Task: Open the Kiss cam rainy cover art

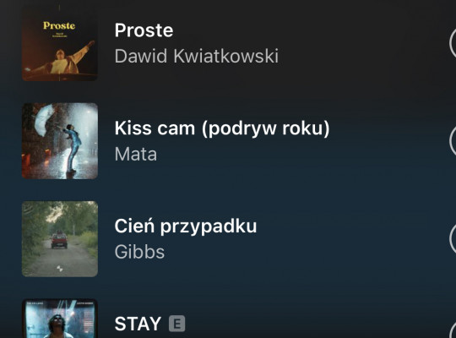Action: (60, 141)
